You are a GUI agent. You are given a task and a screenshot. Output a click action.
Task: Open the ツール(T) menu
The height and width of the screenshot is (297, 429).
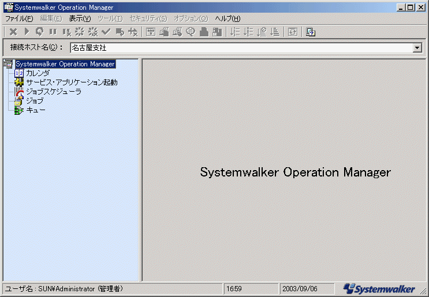pyautogui.click(x=110, y=18)
